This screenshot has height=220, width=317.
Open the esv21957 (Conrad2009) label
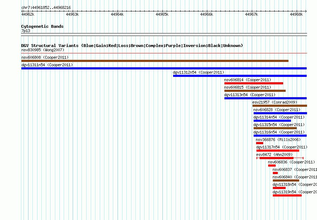tap(275, 102)
